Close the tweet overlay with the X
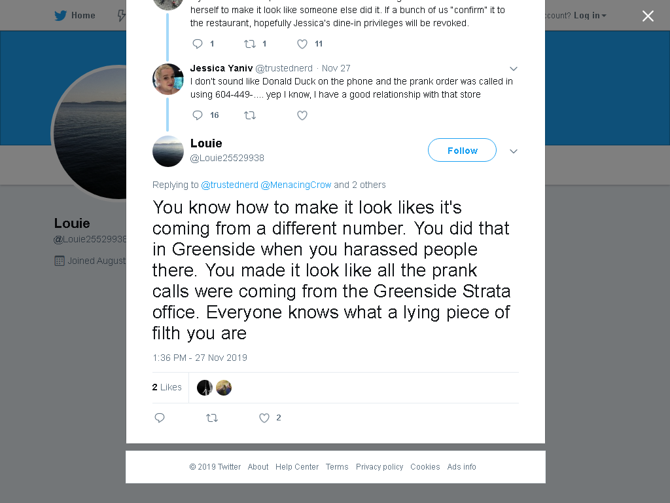The width and height of the screenshot is (670, 503). point(648,16)
